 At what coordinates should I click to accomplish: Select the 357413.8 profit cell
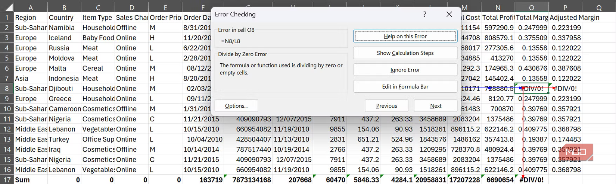pyautogui.click(x=498, y=139)
